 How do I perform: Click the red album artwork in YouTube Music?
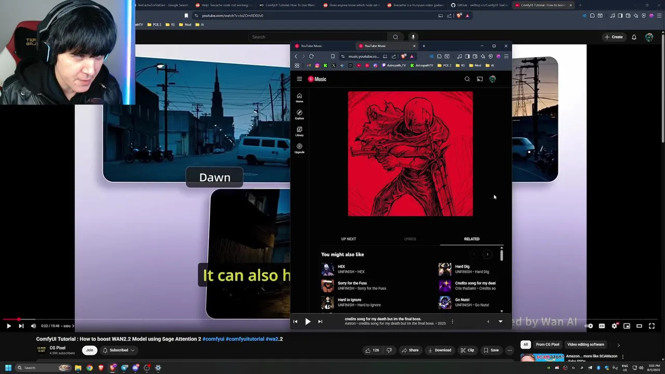point(410,154)
